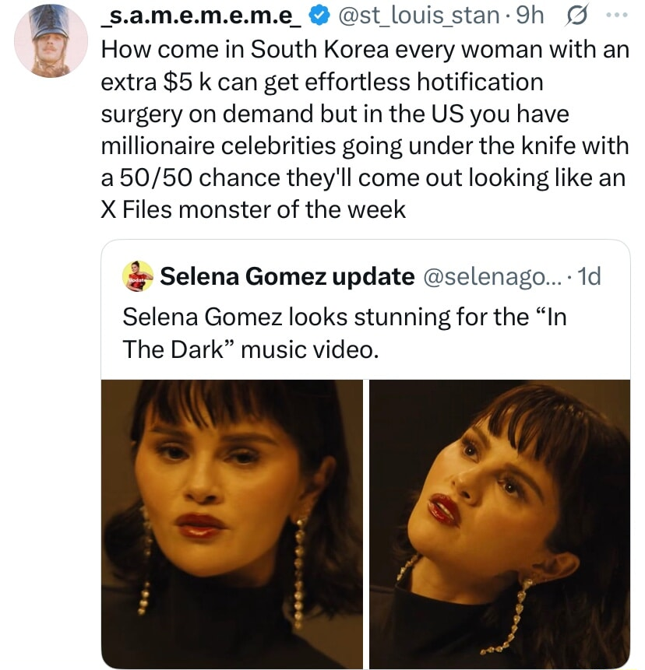Open the right music video photo

click(x=499, y=523)
